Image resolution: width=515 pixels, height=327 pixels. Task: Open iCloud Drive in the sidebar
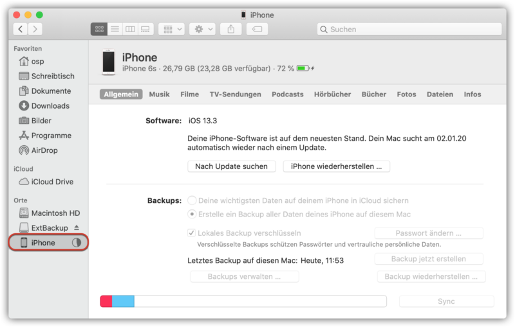coord(49,182)
